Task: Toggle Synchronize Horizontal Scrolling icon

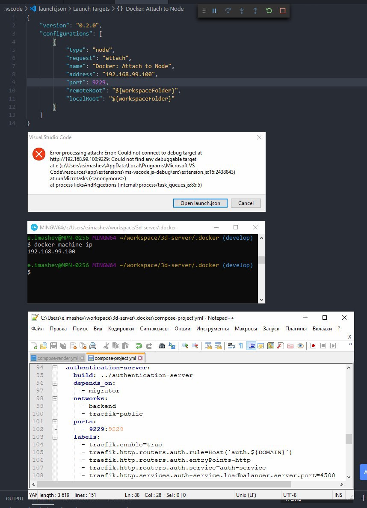Action: coord(218,346)
